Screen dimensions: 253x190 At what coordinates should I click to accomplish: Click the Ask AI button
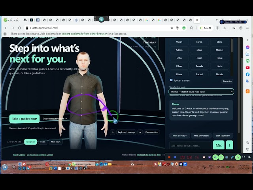click(206, 28)
